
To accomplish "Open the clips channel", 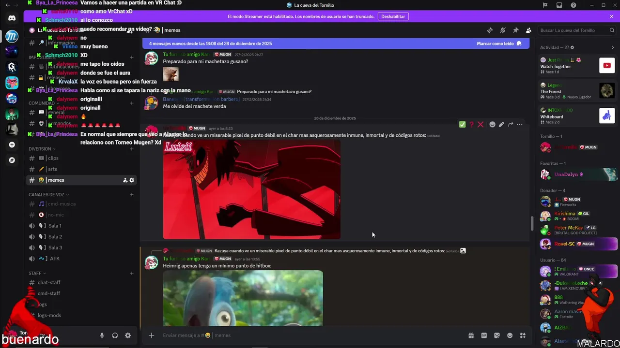I will [82, 158].
